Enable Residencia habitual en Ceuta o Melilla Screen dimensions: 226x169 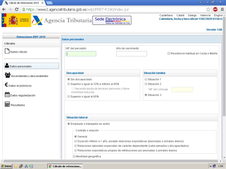coord(169,54)
